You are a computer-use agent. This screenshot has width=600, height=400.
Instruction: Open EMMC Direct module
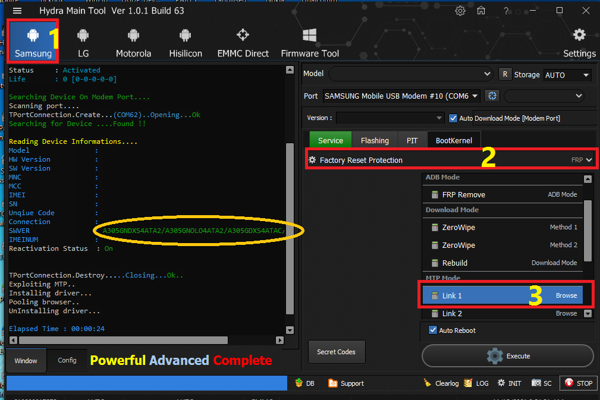(243, 42)
